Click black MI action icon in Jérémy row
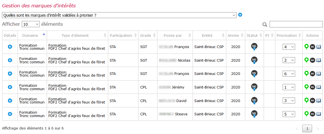Image resolution: width=324 pixels, height=134 pixels. tap(312, 87)
